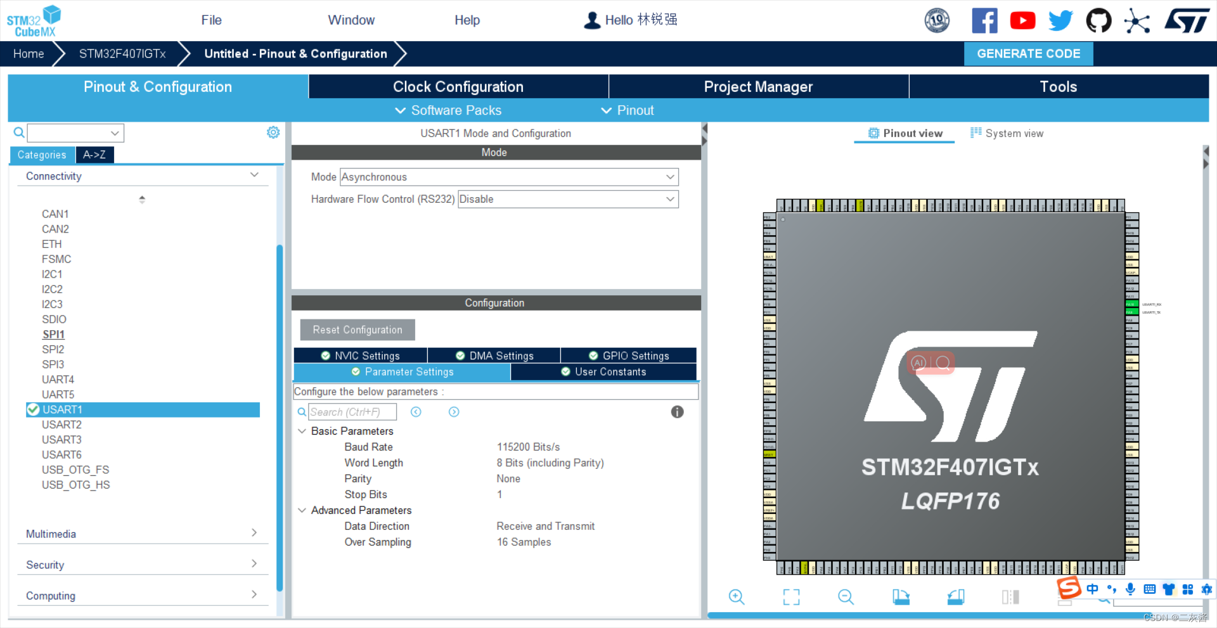Toggle Sogou Chinese/English mode
This screenshot has width=1217, height=628.
pyautogui.click(x=1092, y=589)
